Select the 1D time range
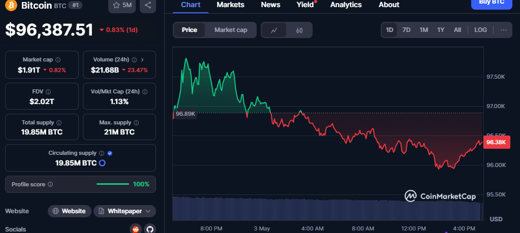 [x=389, y=30]
